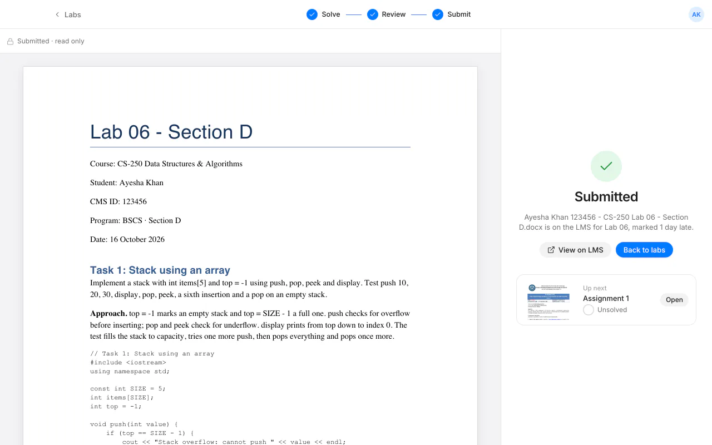Click the Lab 06 - Section D heading

[171, 132]
